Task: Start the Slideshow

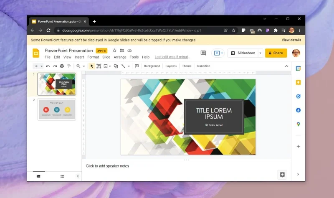Action: 243,53
